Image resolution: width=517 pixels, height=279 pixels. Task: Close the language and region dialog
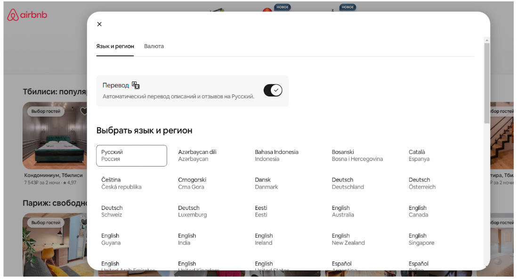click(x=99, y=24)
